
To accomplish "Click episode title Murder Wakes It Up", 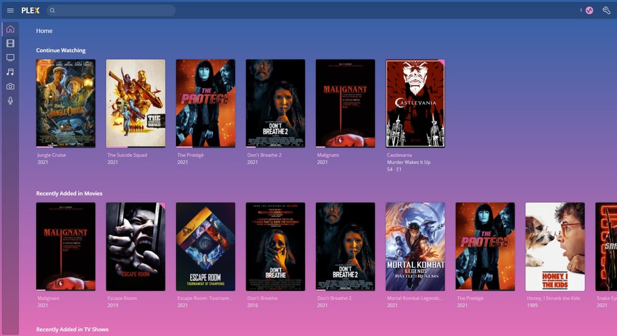I will tap(409, 162).
